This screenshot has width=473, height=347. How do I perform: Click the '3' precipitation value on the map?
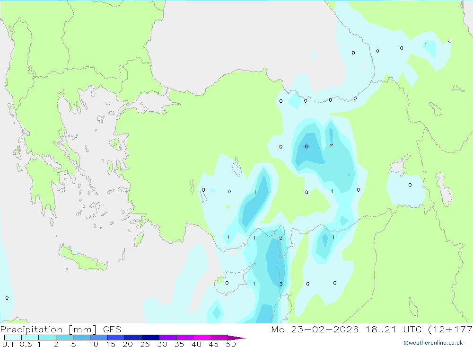(x=281, y=284)
